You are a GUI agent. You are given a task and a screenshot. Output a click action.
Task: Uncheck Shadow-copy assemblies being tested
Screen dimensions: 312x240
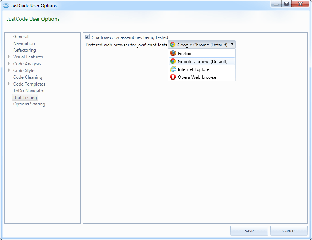tap(87, 37)
